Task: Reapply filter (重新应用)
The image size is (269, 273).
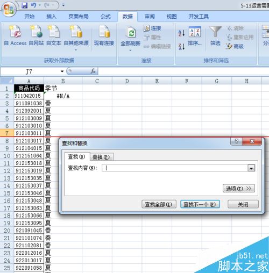Action: point(240,37)
